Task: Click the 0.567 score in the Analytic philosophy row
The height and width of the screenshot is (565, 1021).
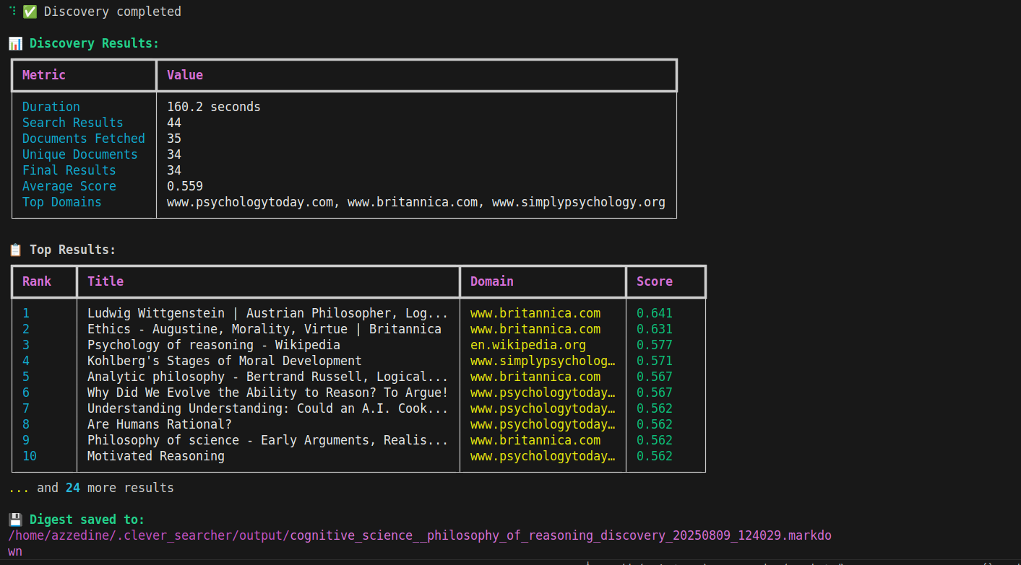Action: 655,377
